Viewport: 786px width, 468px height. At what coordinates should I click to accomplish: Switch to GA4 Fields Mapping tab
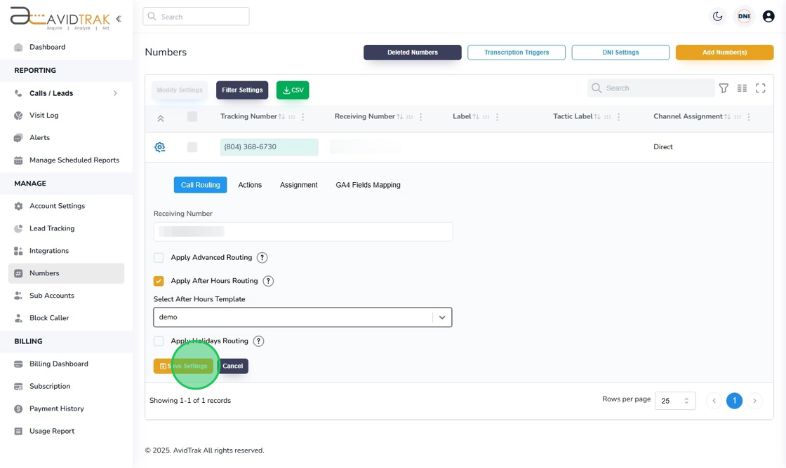point(368,185)
